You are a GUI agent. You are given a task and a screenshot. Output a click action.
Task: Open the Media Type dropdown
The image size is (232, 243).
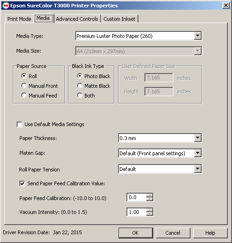[x=138, y=36]
